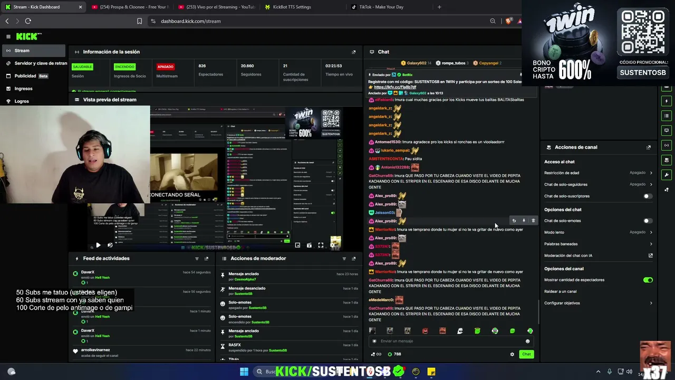This screenshot has height=380, width=675.
Task: Open Windows Start menu
Action: [244, 372]
